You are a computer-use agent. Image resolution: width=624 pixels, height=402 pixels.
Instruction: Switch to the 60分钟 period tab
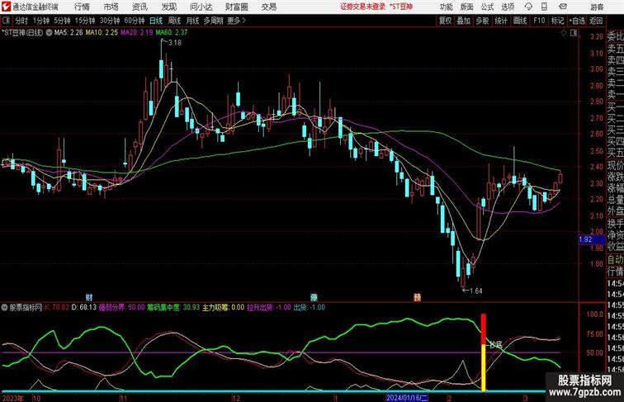click(x=135, y=21)
